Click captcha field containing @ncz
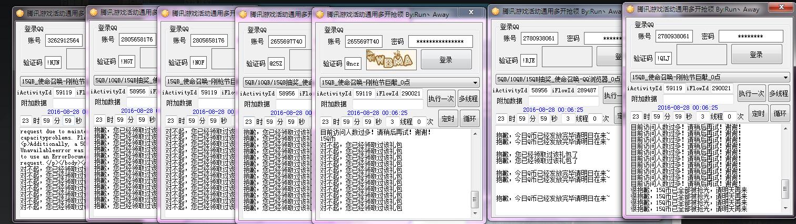This screenshot has width=796, height=224. pos(353,63)
